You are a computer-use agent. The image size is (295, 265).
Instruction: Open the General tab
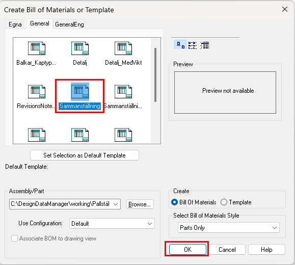coord(40,23)
